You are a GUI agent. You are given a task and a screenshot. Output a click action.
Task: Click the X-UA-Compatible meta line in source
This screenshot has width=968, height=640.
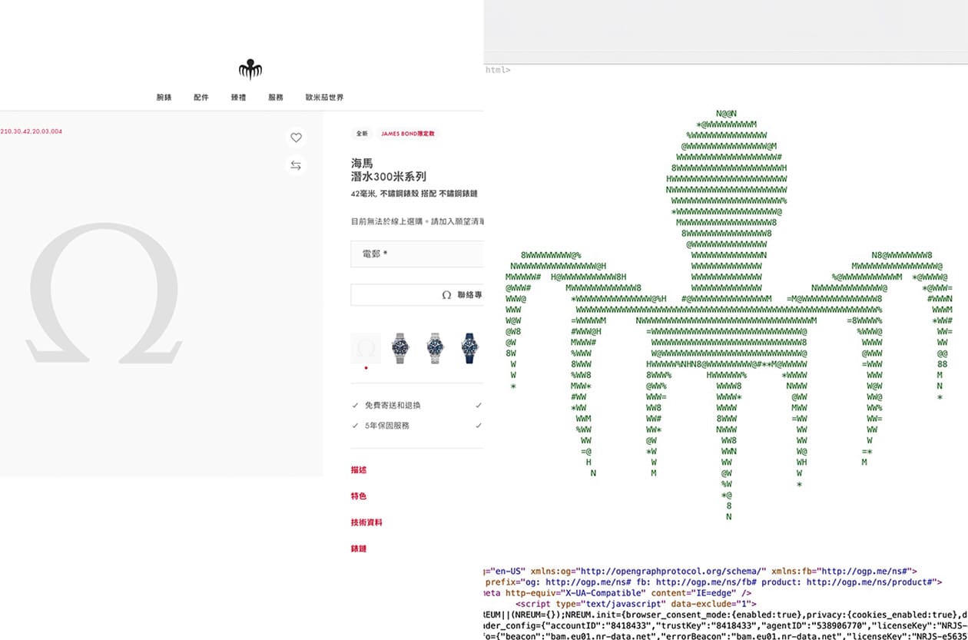coord(618,593)
